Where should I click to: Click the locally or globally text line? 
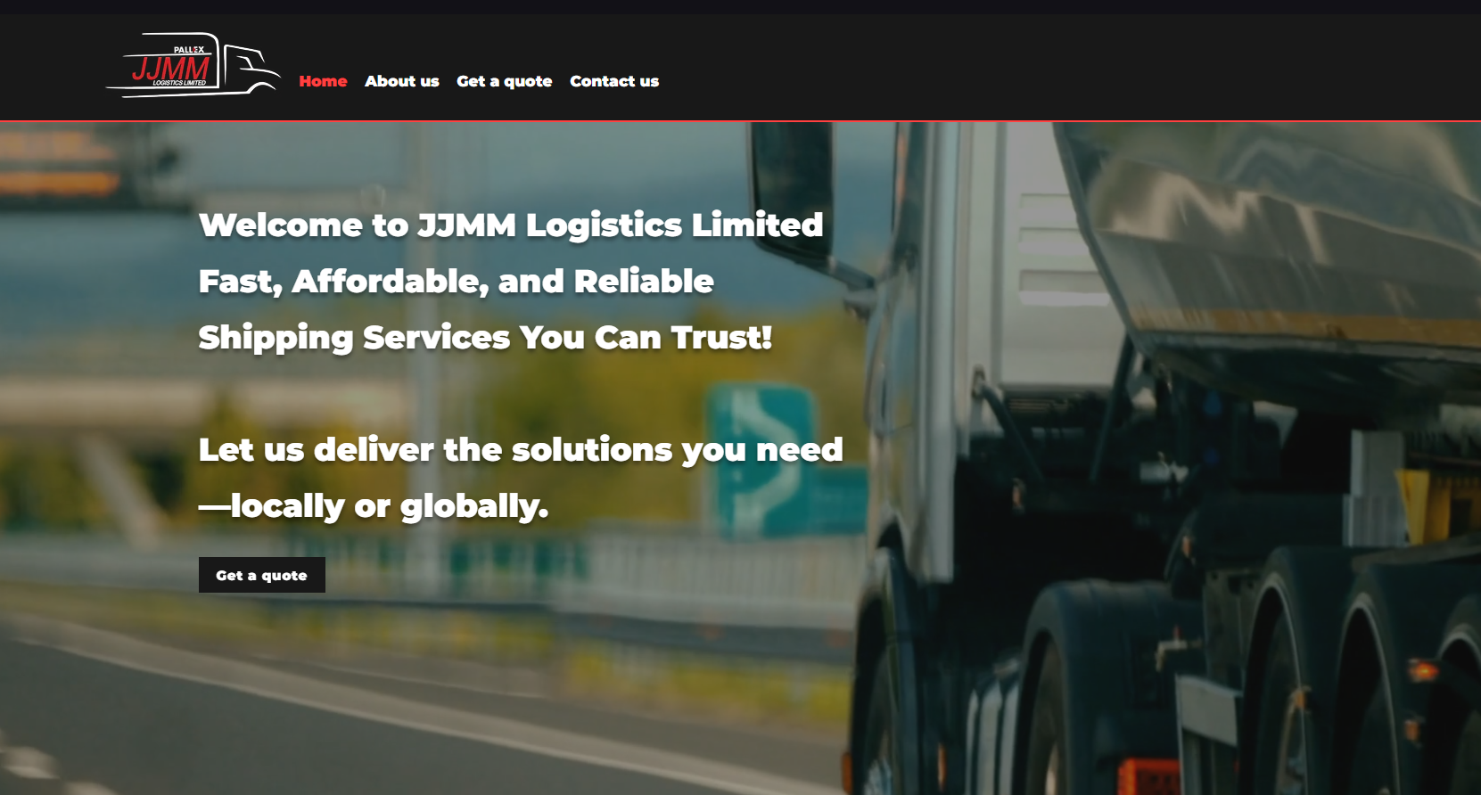(374, 506)
